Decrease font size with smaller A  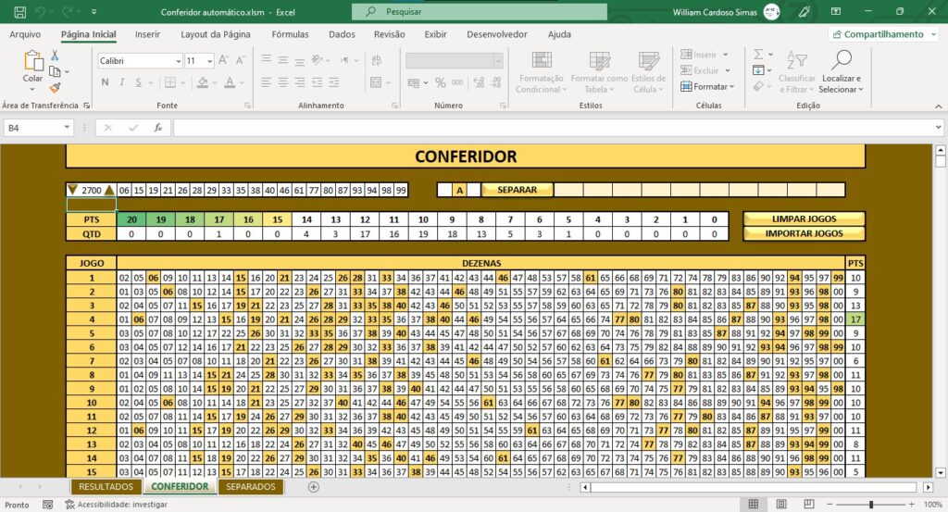pos(240,60)
